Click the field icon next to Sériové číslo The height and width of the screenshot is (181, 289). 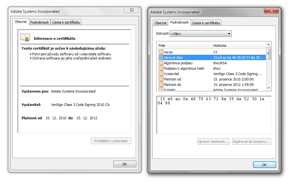(x=161, y=57)
